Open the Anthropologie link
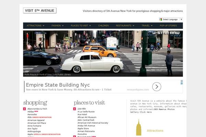 (34, 132)
